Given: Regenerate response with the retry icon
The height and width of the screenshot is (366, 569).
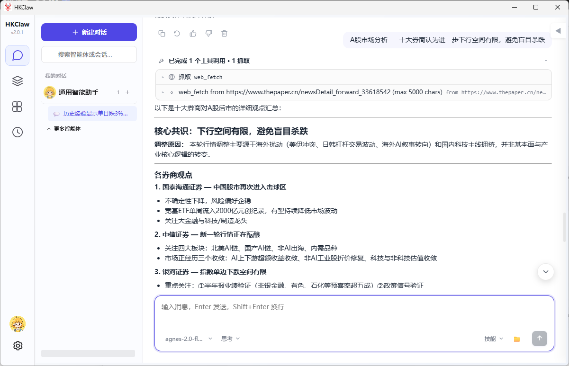Looking at the screenshot, I should [177, 33].
